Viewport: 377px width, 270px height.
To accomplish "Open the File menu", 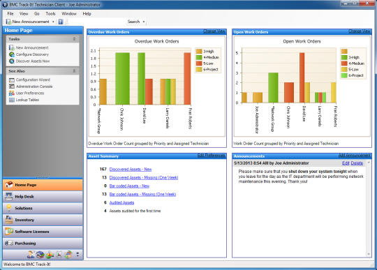I will [10, 14].
